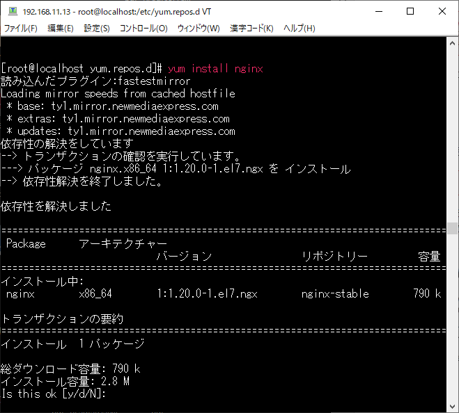
Task: Open the 編集(E) menu
Action: click(x=60, y=29)
